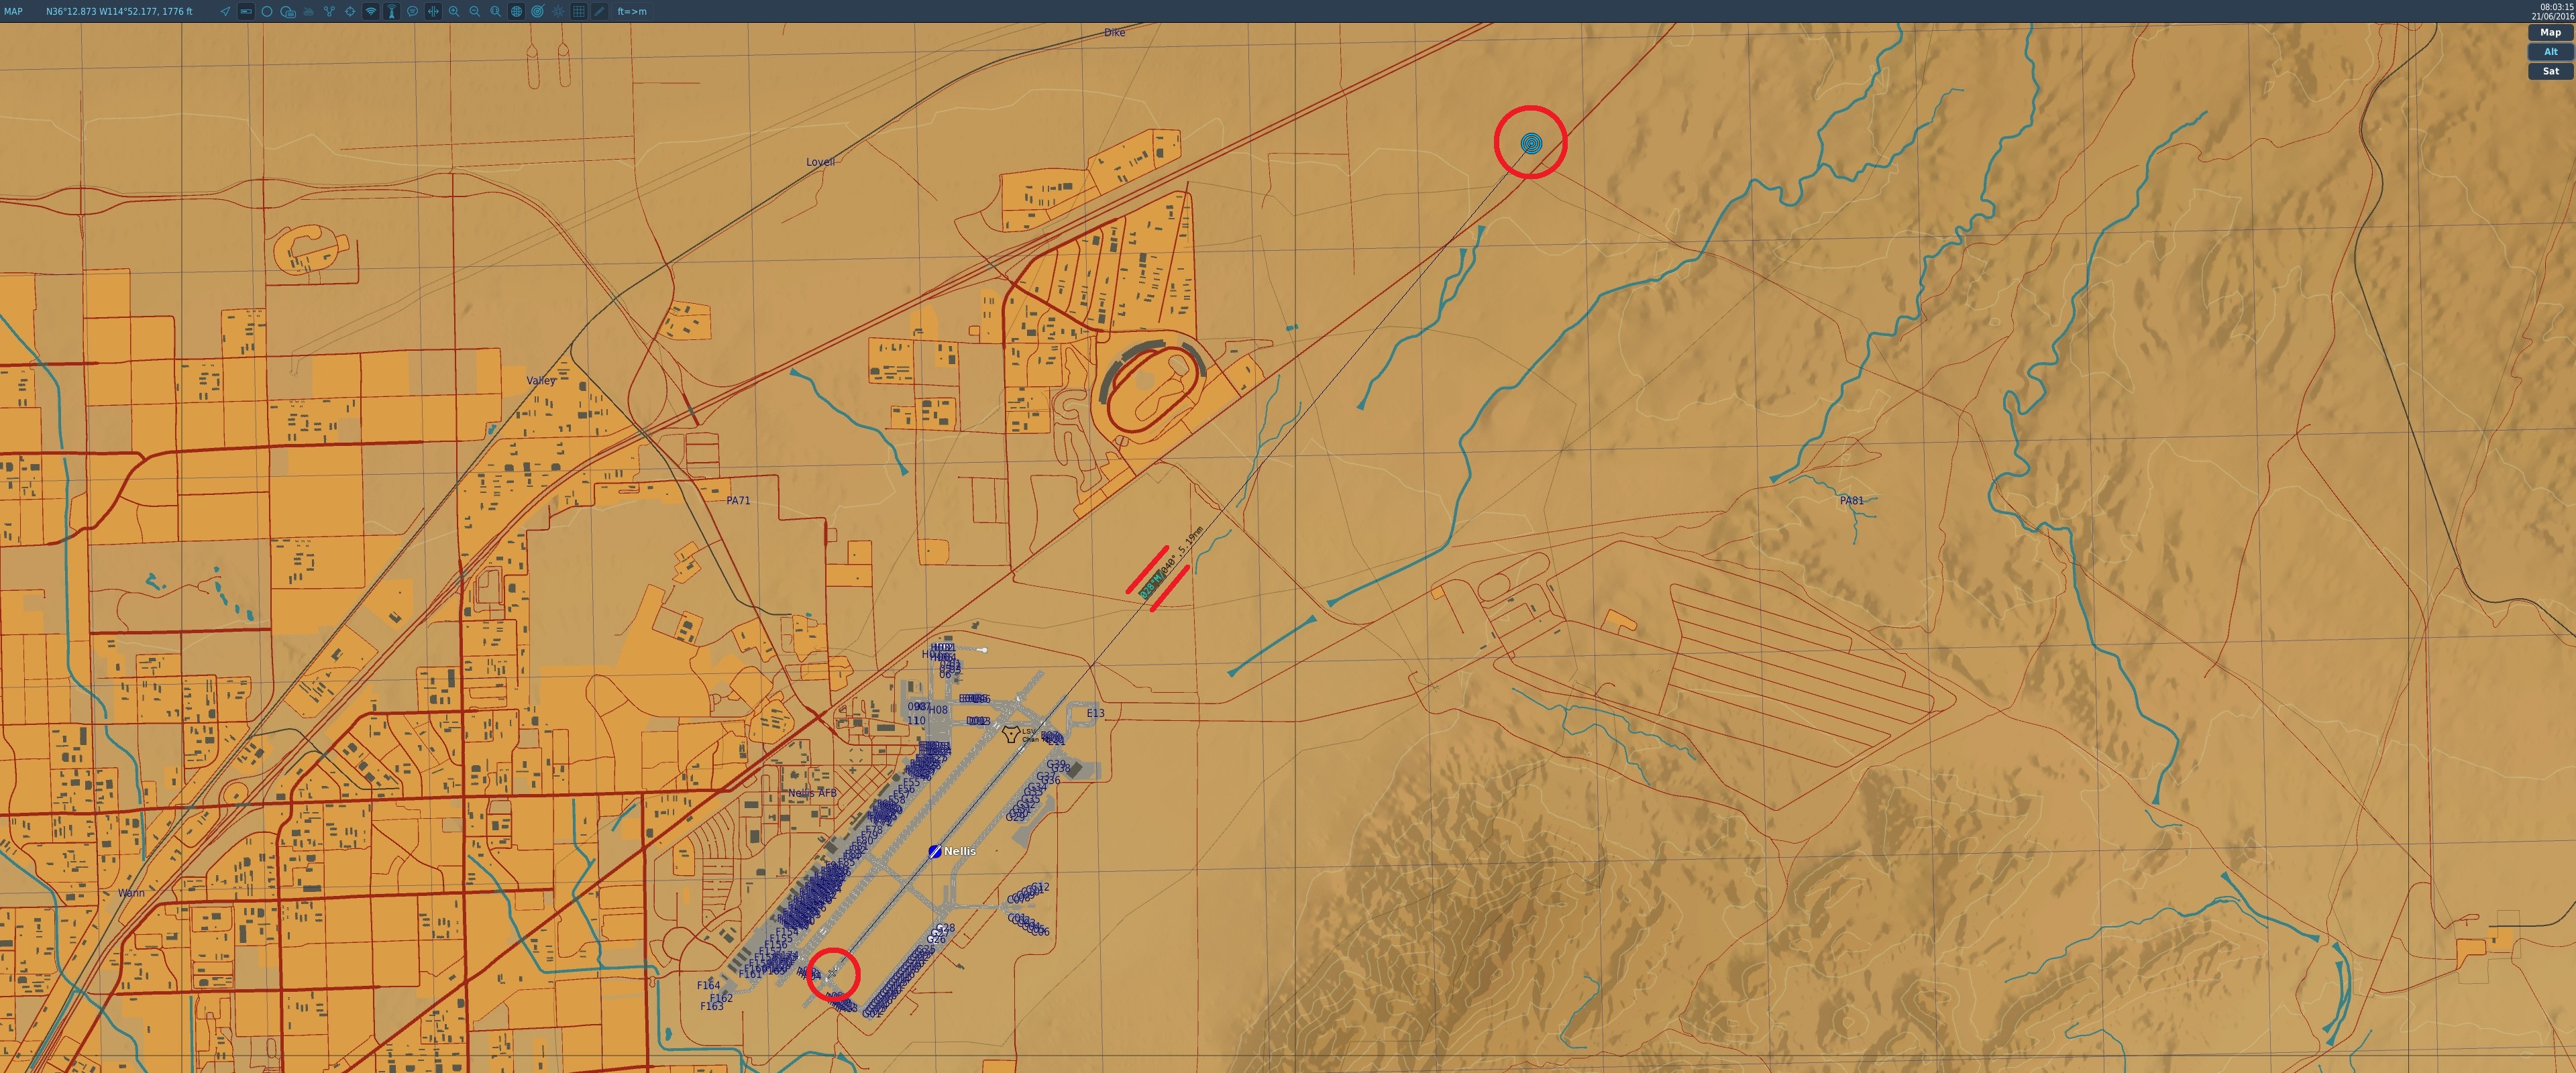
Task: Click the zoom in magnifier icon
Action: coord(454,11)
